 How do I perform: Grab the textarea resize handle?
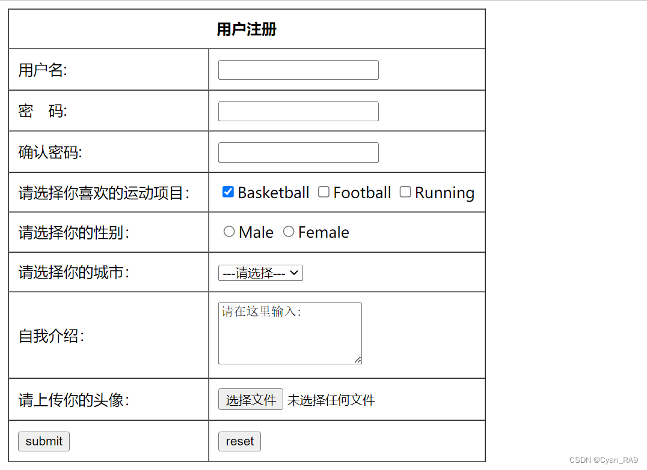(x=358, y=360)
